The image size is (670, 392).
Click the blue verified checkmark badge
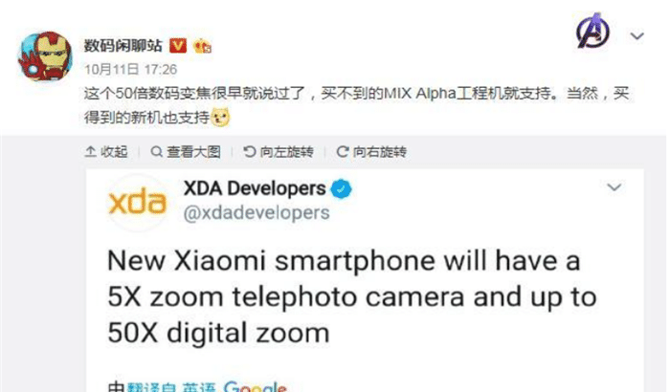point(342,189)
